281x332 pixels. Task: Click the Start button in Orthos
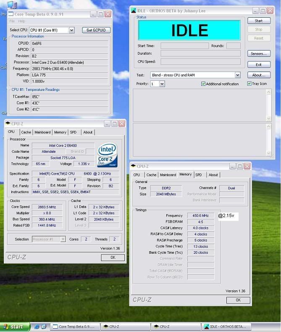259,21
